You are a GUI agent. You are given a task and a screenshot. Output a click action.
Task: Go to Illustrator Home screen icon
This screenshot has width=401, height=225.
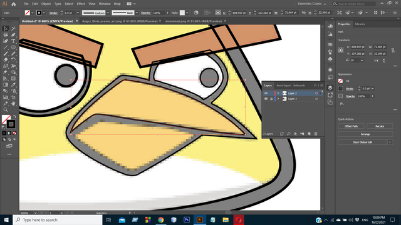click(14, 4)
